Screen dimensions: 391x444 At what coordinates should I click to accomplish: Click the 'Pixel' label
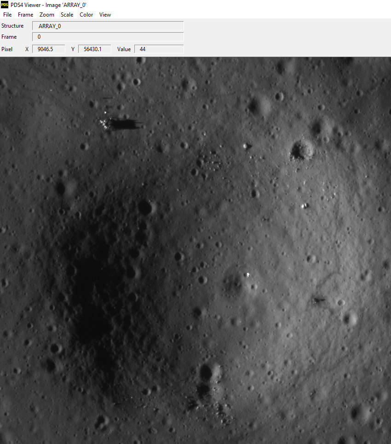point(7,49)
